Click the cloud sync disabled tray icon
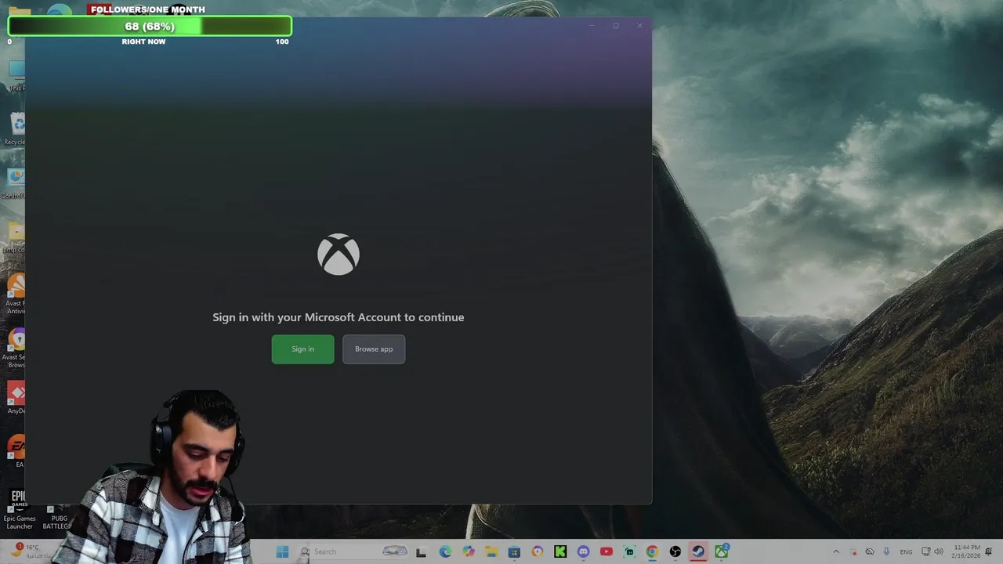This screenshot has height=564, width=1003. pyautogui.click(x=870, y=551)
